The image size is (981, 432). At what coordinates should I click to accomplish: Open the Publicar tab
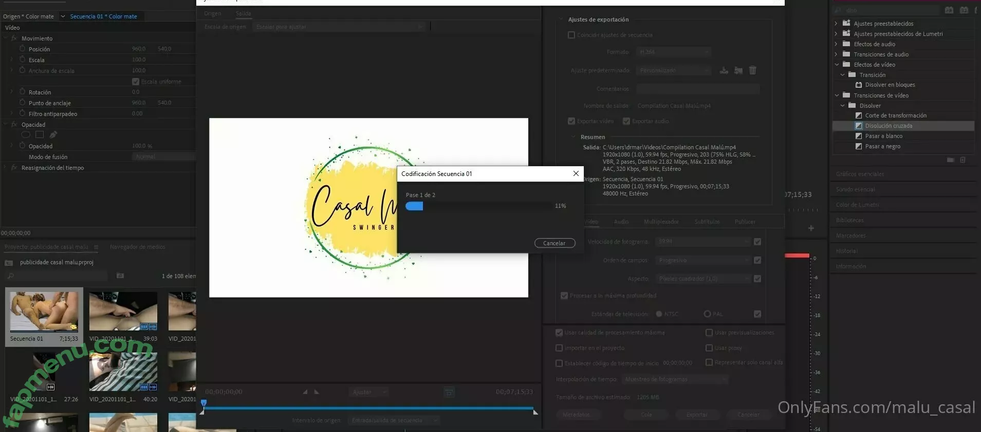(x=745, y=222)
